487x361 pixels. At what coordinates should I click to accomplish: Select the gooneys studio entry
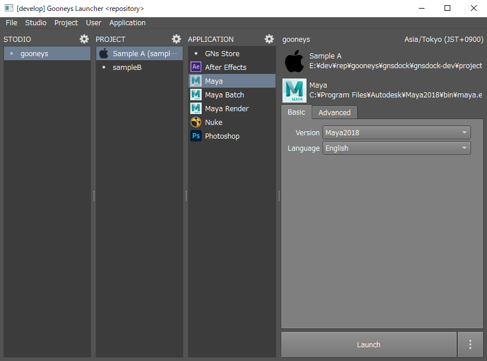click(x=34, y=53)
